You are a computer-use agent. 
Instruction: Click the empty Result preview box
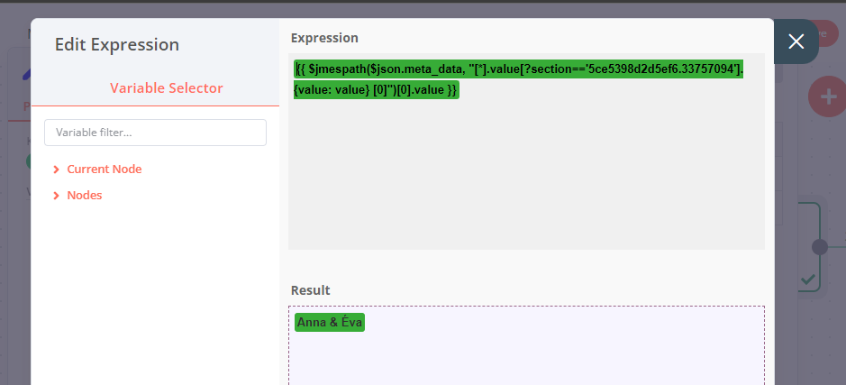[526, 356]
